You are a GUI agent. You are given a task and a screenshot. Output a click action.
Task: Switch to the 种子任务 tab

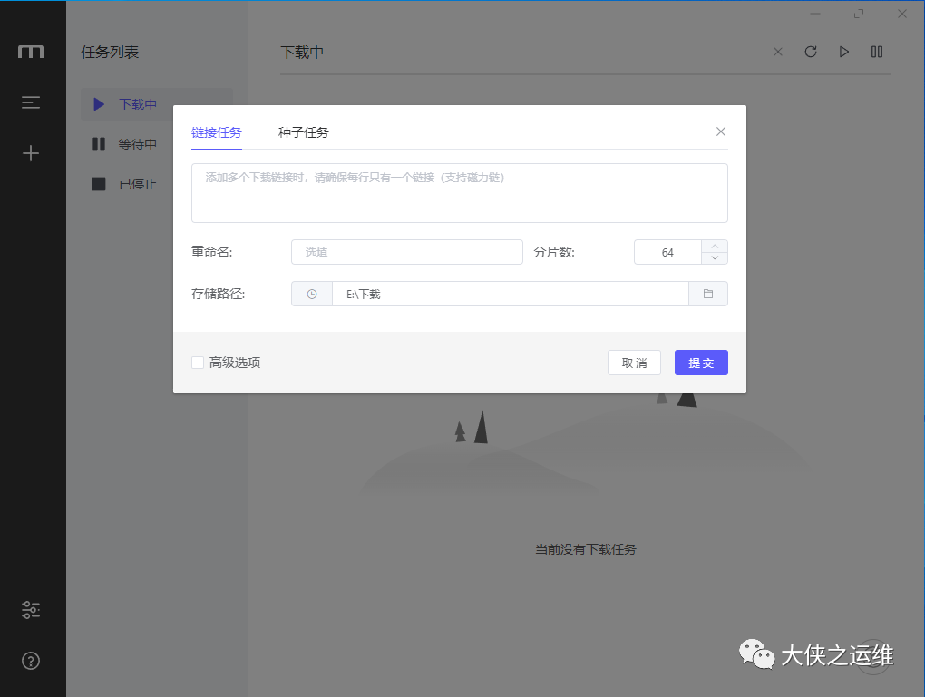pos(303,132)
